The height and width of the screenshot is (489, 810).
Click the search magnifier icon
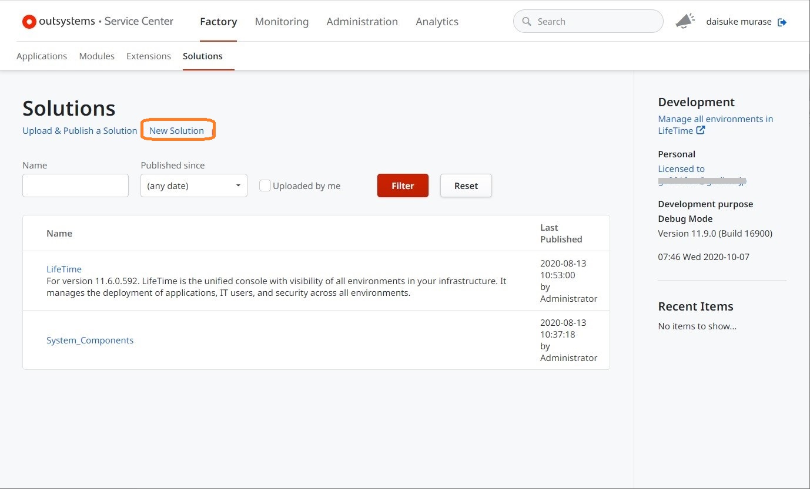click(527, 22)
